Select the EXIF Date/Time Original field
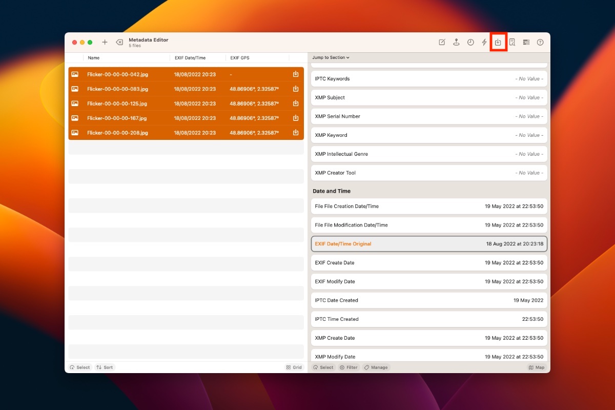The width and height of the screenshot is (615, 410). coord(429,244)
